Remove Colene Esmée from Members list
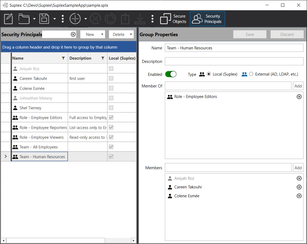The width and height of the screenshot is (307, 244). [x=299, y=196]
